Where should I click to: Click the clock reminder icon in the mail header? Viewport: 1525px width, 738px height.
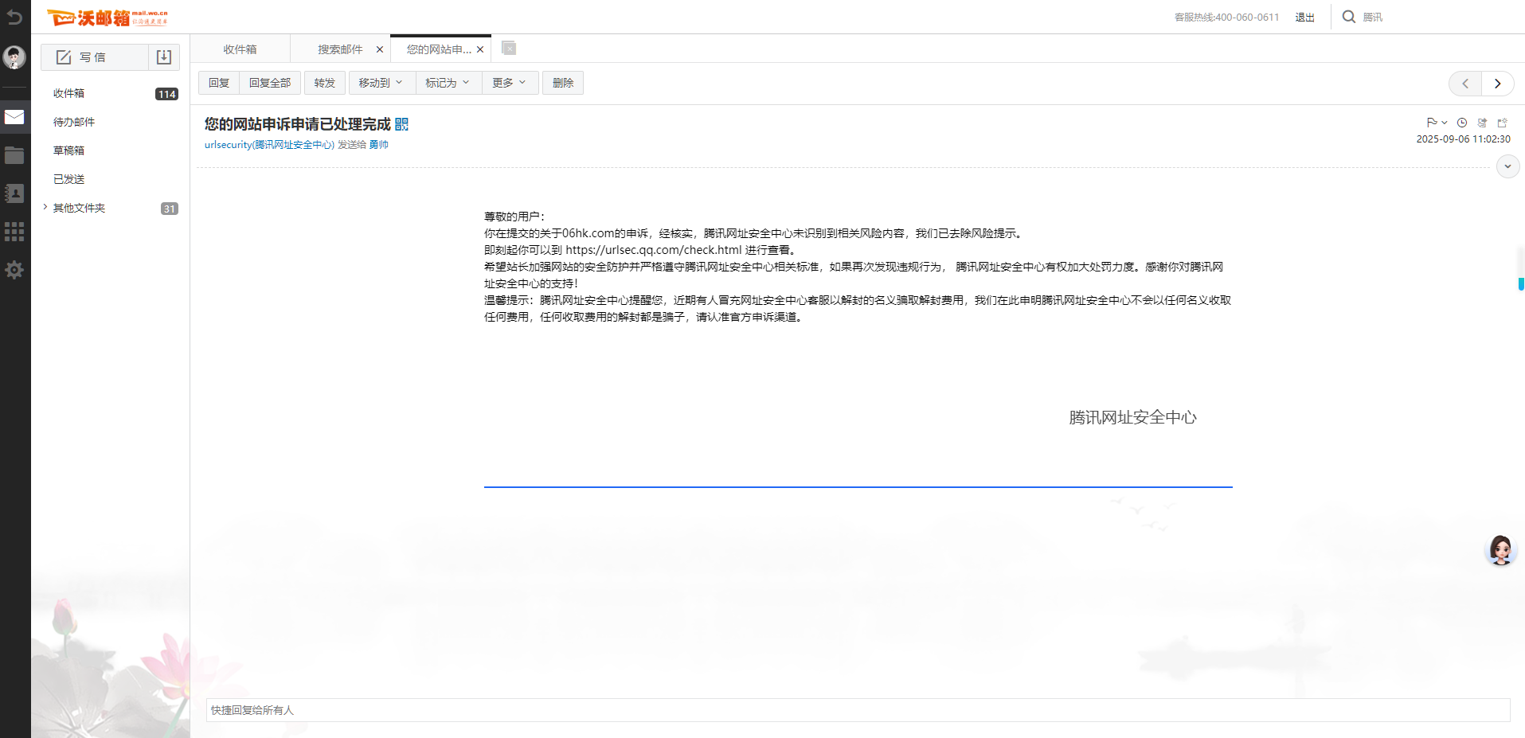tap(1462, 123)
